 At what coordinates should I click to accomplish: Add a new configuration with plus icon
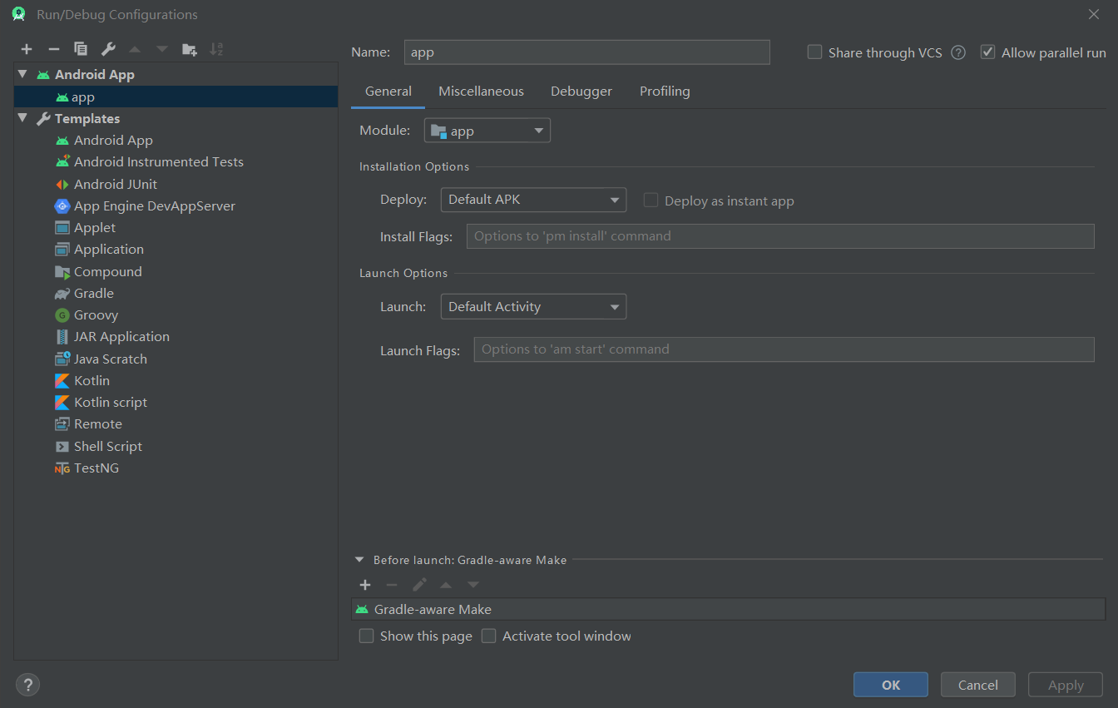point(27,49)
